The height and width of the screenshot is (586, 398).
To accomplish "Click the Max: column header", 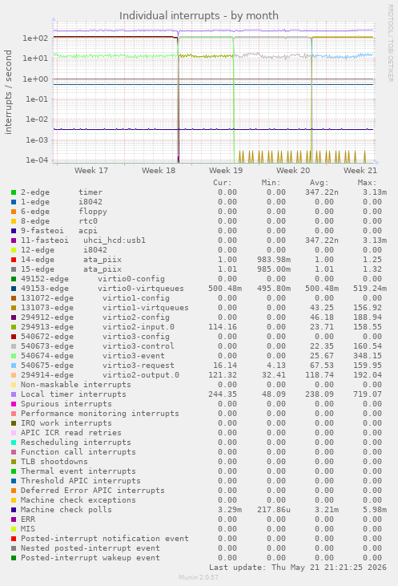I will [367, 183].
